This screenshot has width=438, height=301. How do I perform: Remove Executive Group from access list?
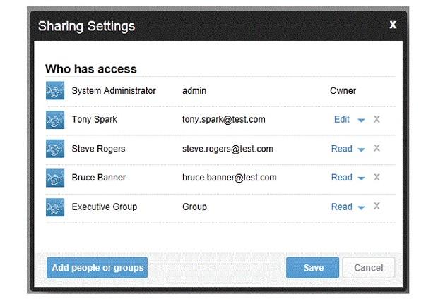[377, 207]
